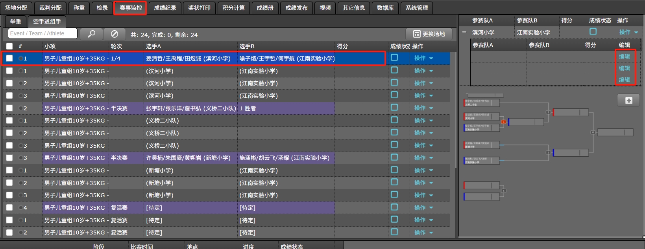Image resolution: width=645 pixels, height=249 pixels.
Task: Click result status icon in 张宇轩 semifinal row
Action: [394, 108]
